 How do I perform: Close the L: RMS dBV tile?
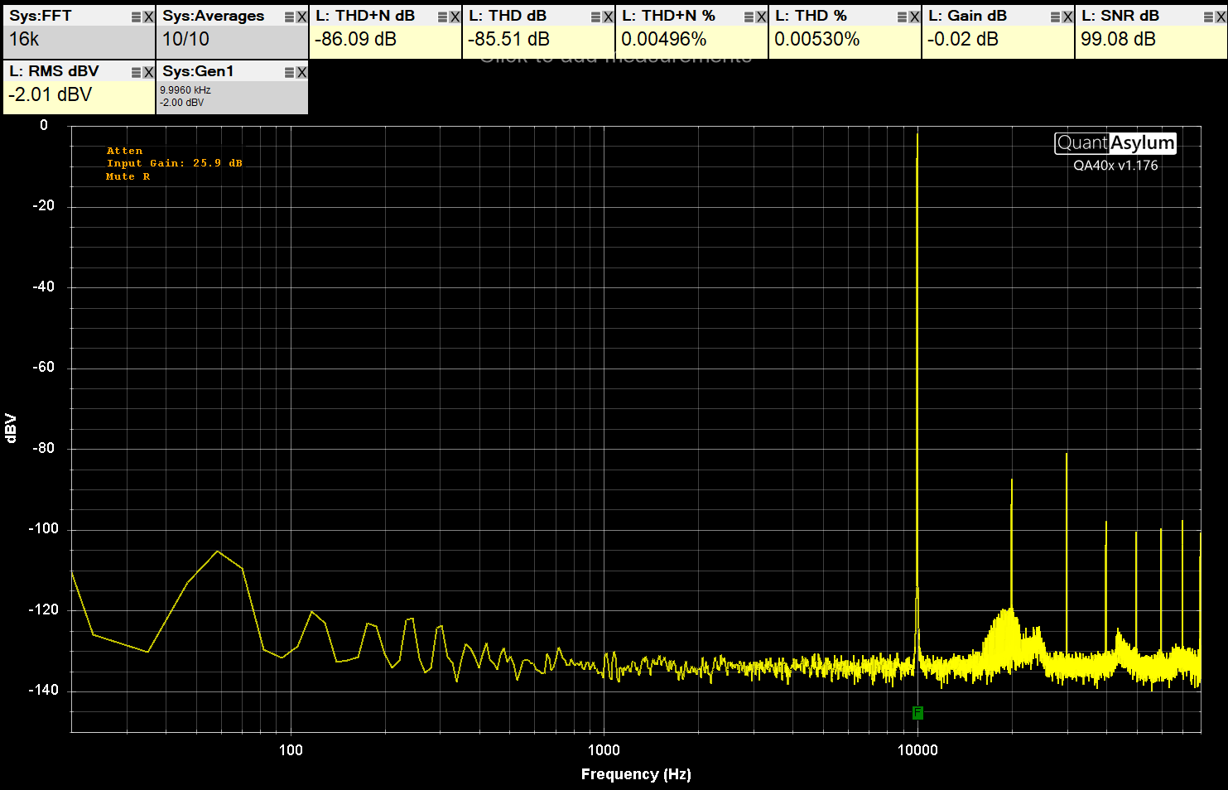[x=148, y=73]
